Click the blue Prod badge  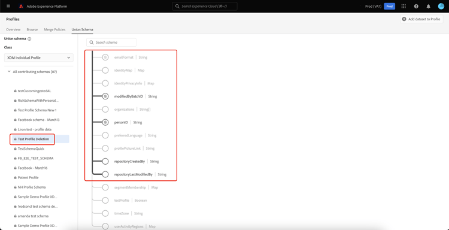[x=390, y=7]
